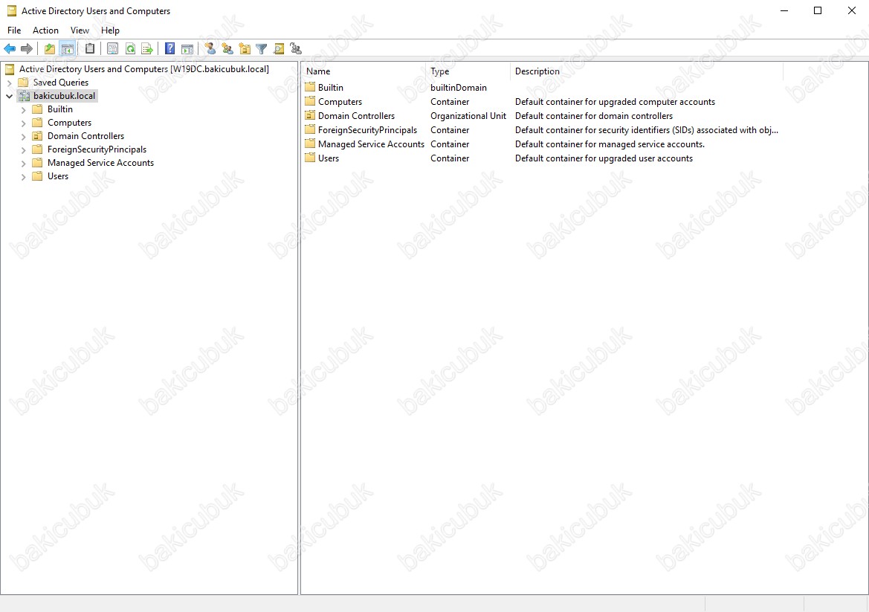Open Properties from the toolbar icon

pyautogui.click(x=112, y=49)
